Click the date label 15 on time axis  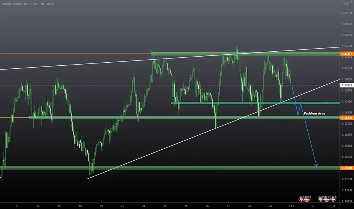point(59,206)
